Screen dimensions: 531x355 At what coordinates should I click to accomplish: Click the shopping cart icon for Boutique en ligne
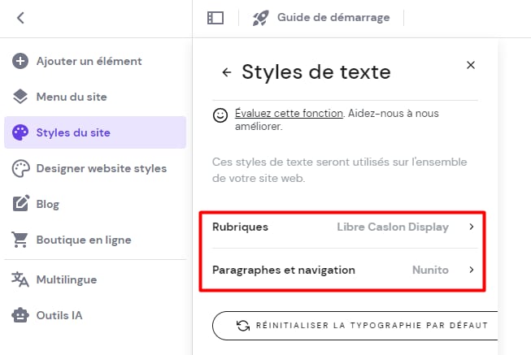point(20,240)
